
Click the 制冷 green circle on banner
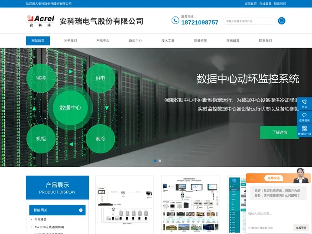[100, 139]
